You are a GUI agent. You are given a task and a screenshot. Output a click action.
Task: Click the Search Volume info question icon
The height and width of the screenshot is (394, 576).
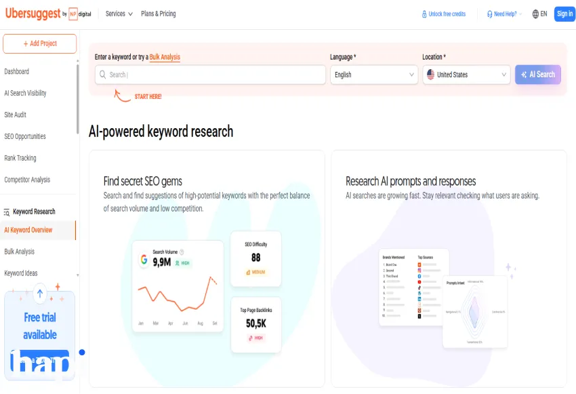182,252
